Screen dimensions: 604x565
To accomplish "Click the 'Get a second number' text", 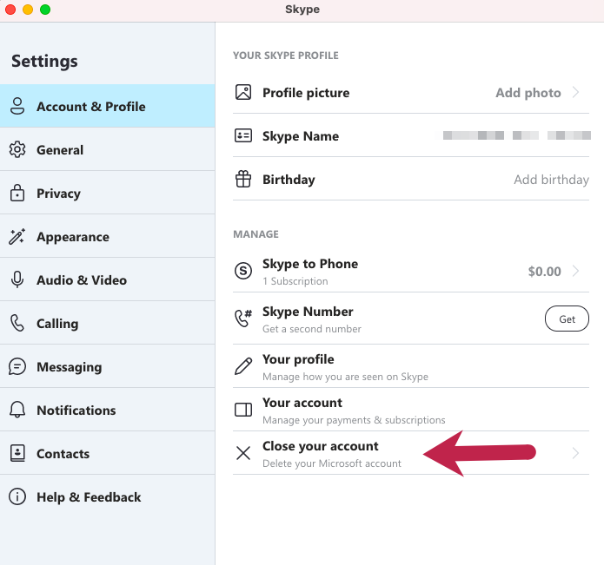I will click(312, 329).
